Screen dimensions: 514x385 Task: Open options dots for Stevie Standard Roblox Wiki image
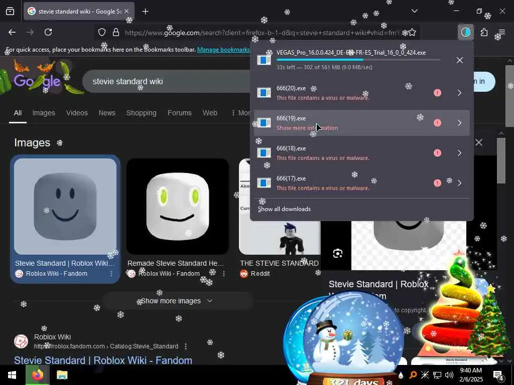coord(111,273)
